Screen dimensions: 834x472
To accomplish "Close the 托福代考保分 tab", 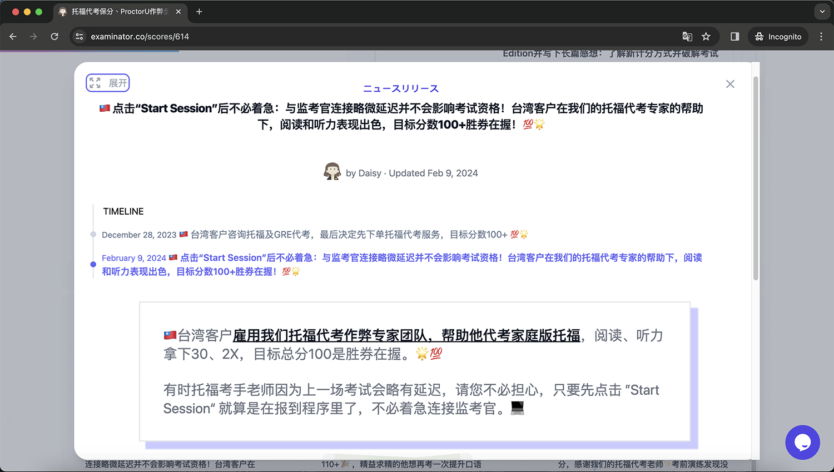I will (178, 12).
